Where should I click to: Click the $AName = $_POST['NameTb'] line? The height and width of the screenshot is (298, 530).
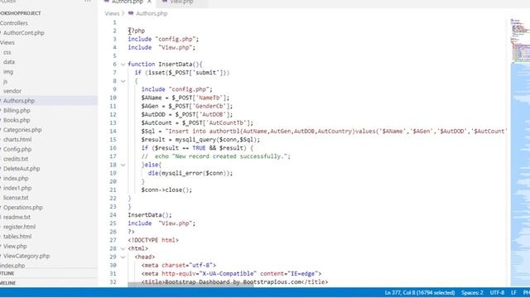pos(185,98)
